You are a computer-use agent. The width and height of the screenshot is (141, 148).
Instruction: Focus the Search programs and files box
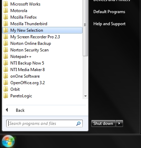[x=44, y=124]
